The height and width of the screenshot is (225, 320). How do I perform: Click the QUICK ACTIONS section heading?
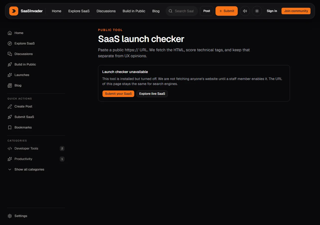click(x=20, y=99)
